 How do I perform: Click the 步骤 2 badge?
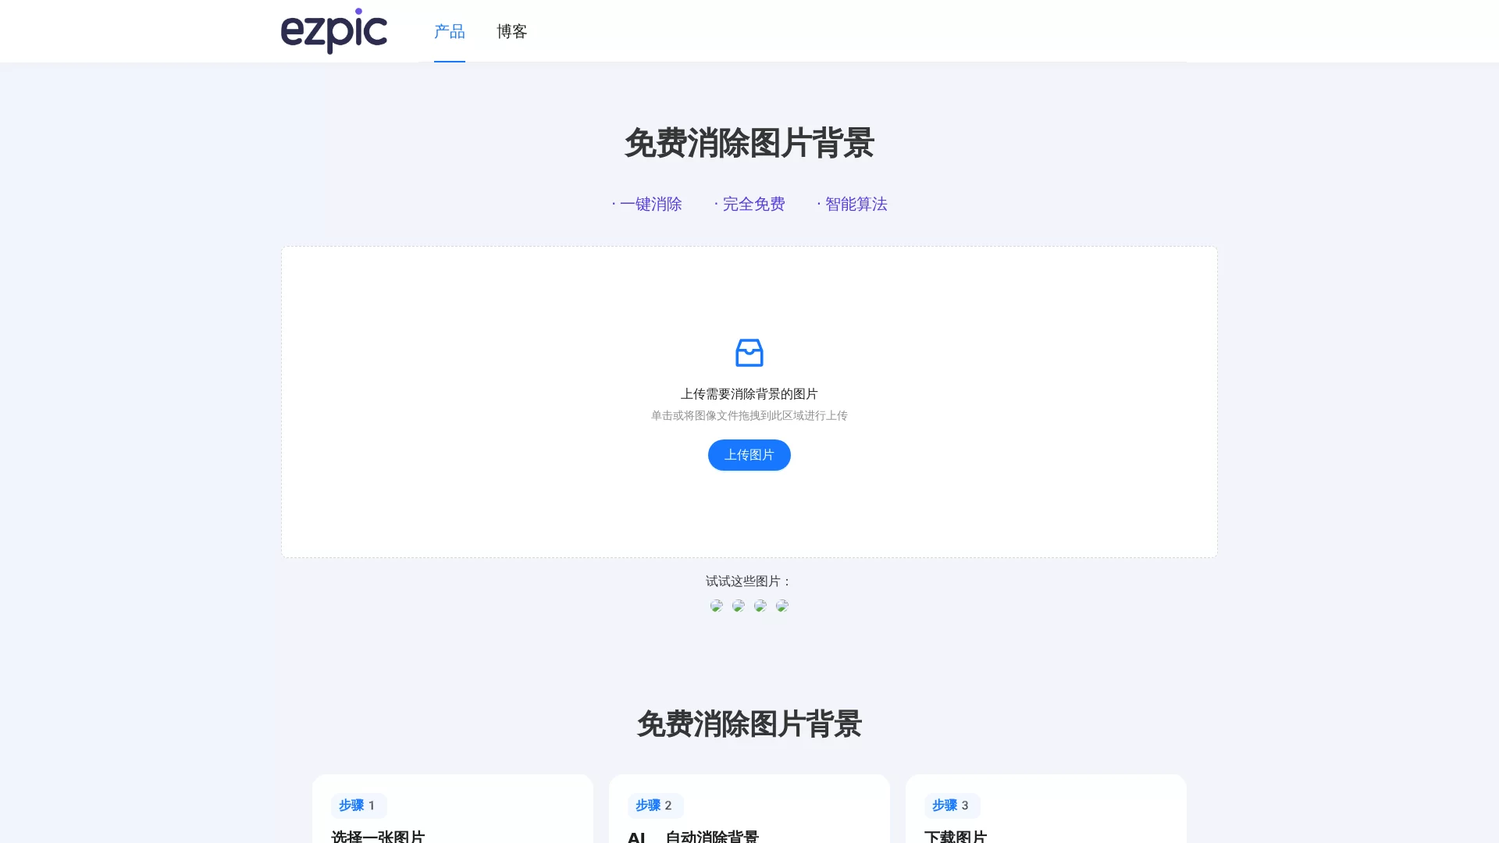(x=655, y=806)
